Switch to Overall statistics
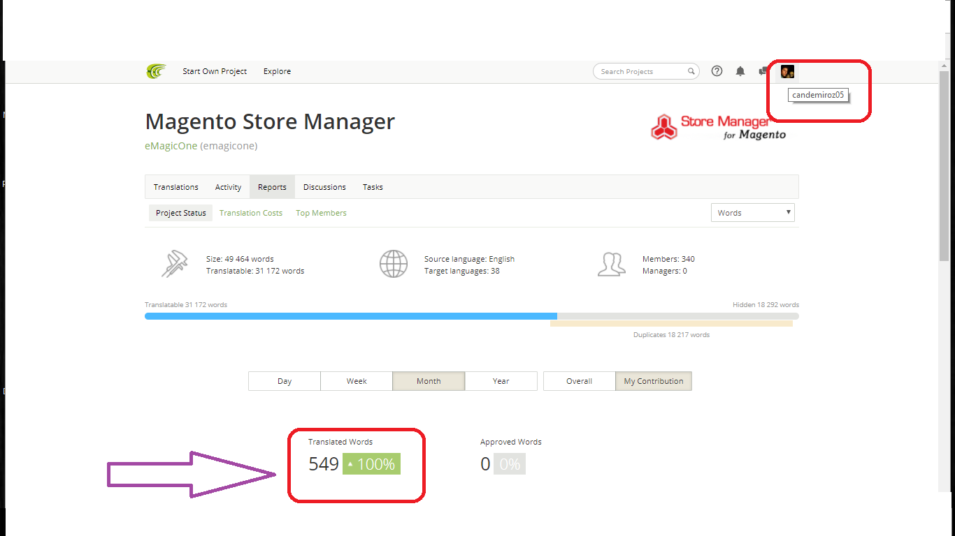Screen dimensions: 955x536 580,381
